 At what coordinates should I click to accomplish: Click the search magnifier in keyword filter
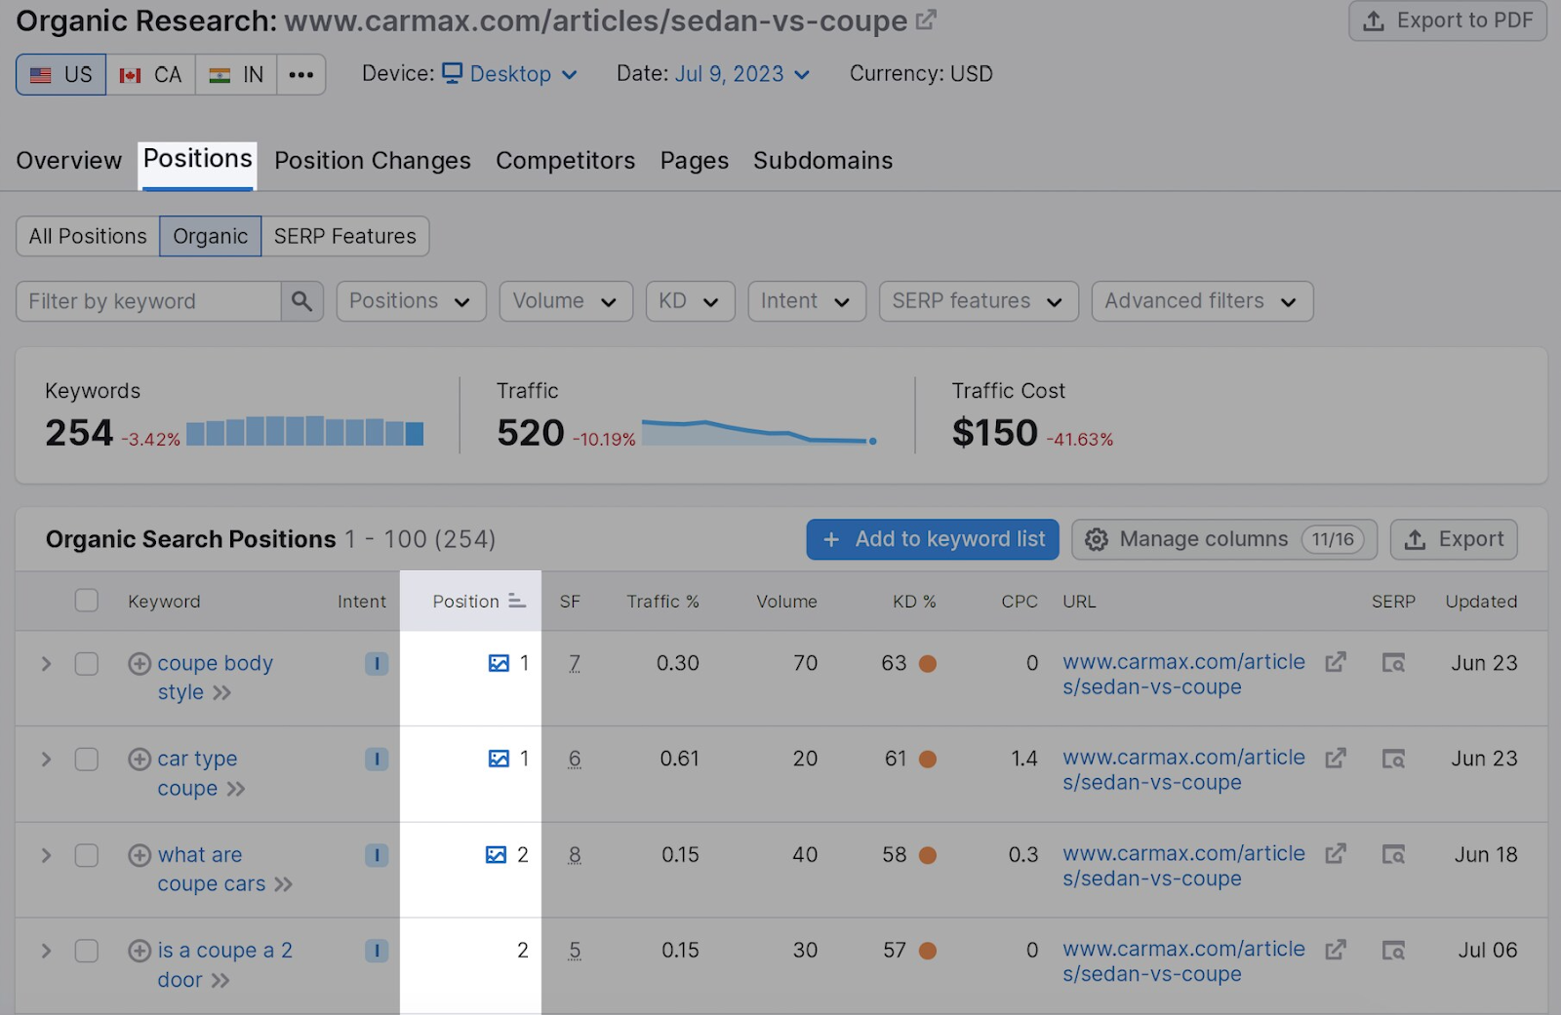(302, 301)
